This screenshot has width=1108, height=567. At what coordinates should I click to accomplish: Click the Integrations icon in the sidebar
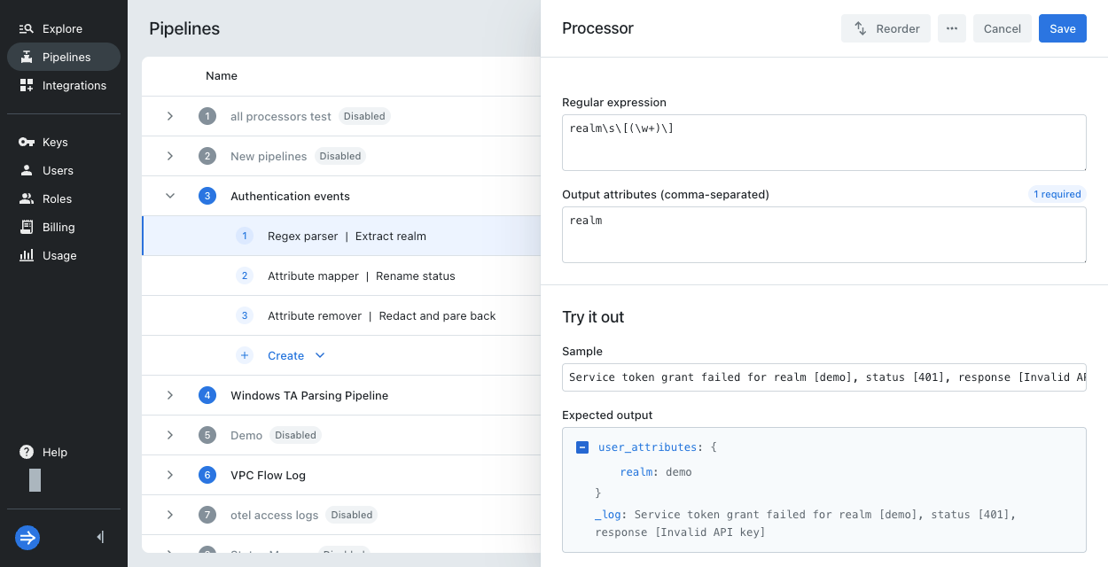click(27, 85)
